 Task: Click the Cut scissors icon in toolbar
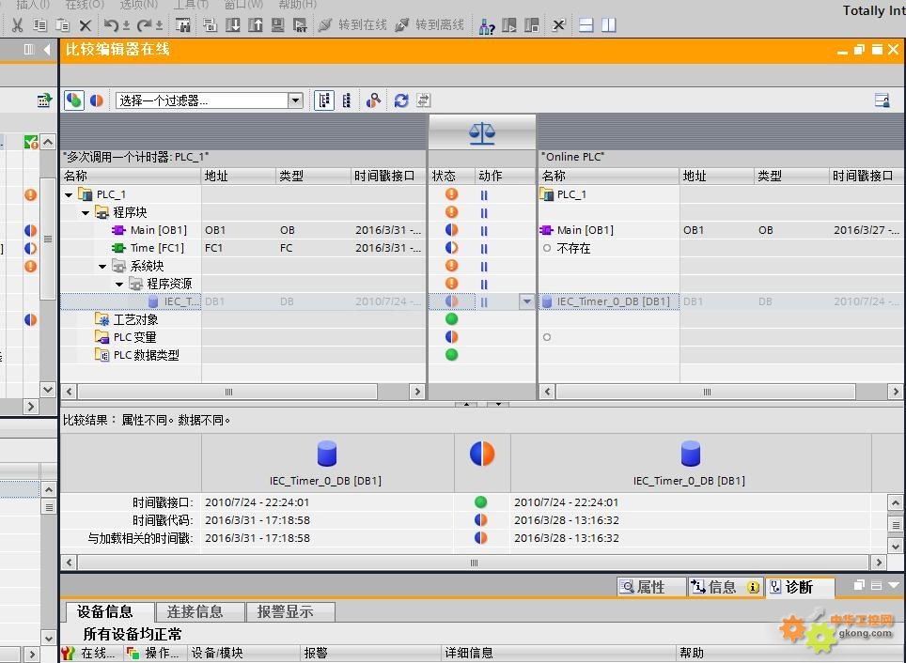(x=17, y=25)
